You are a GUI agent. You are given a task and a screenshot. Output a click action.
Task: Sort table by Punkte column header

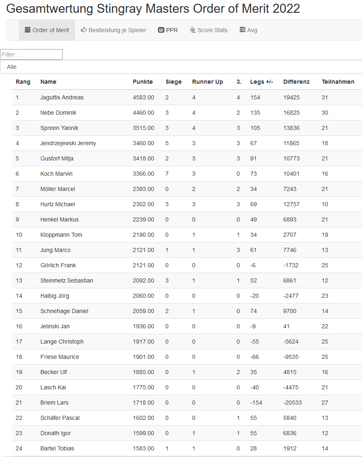coord(143,82)
